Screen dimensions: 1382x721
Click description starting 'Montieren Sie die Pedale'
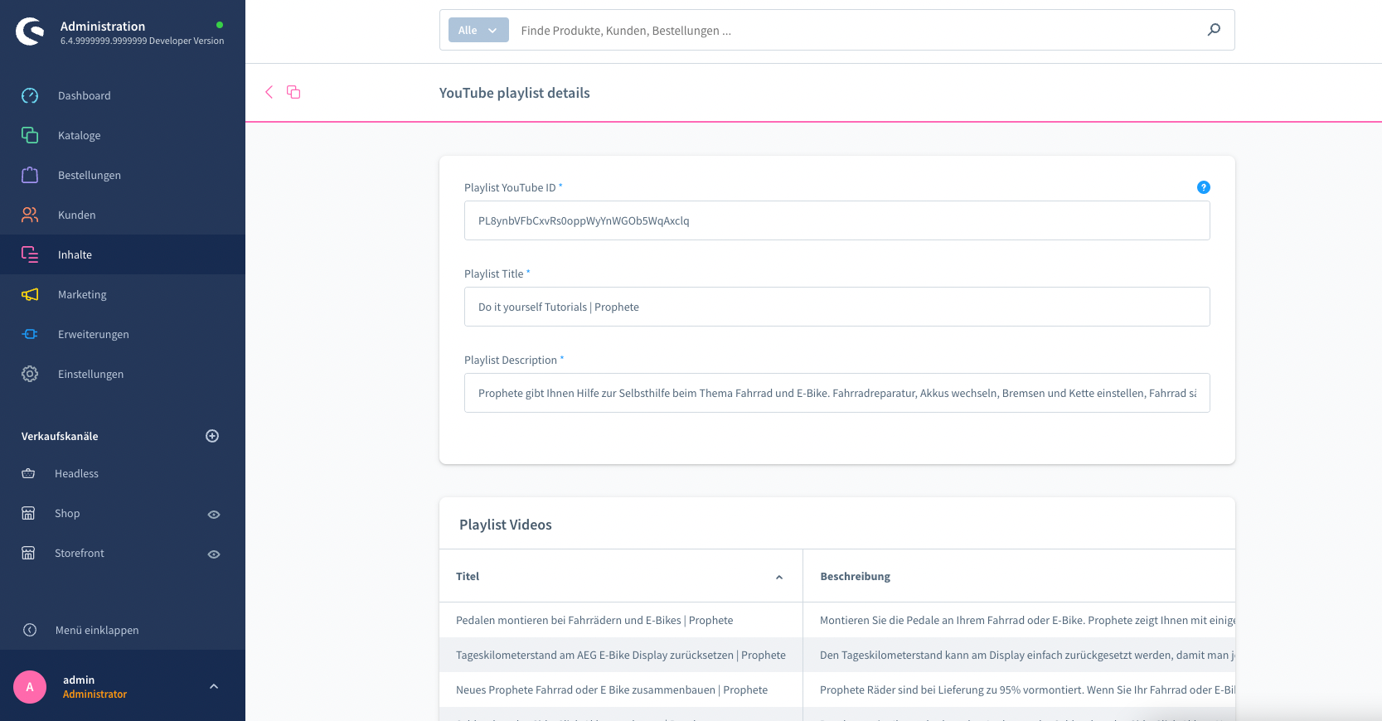tap(1027, 620)
